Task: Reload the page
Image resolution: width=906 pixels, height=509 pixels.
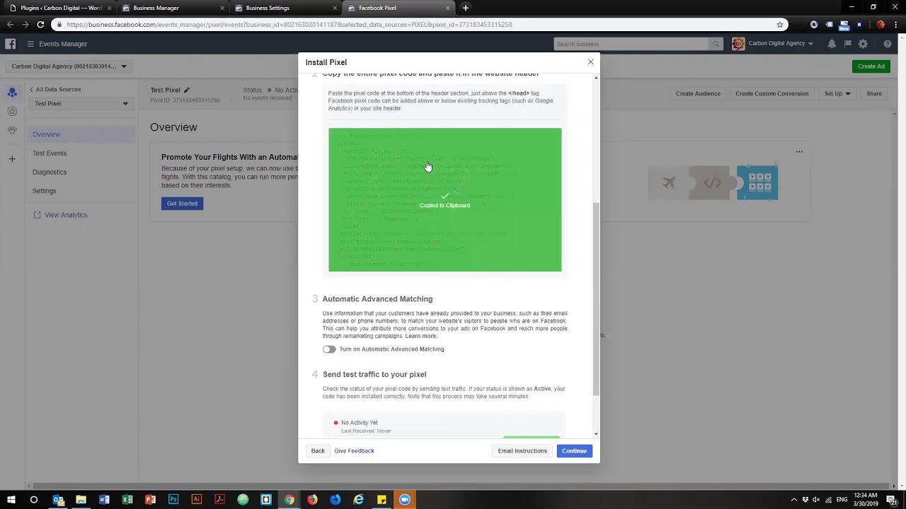Action: tap(40, 24)
